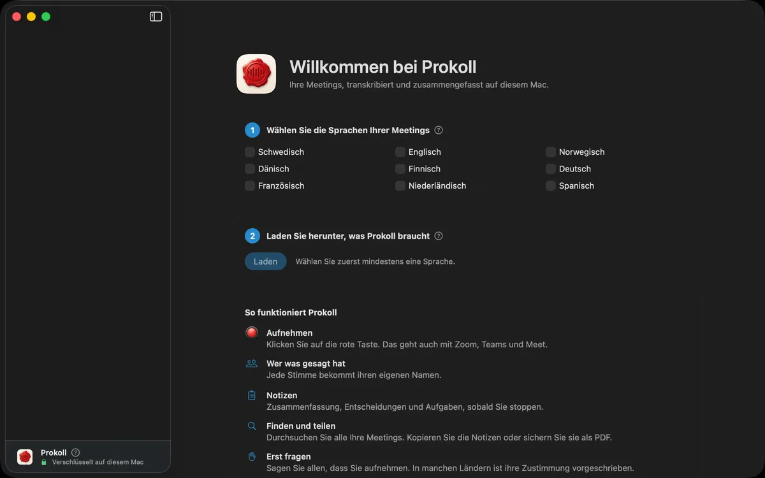
Task: Click the green lock icon in the sidebar footer
Action: [44, 462]
